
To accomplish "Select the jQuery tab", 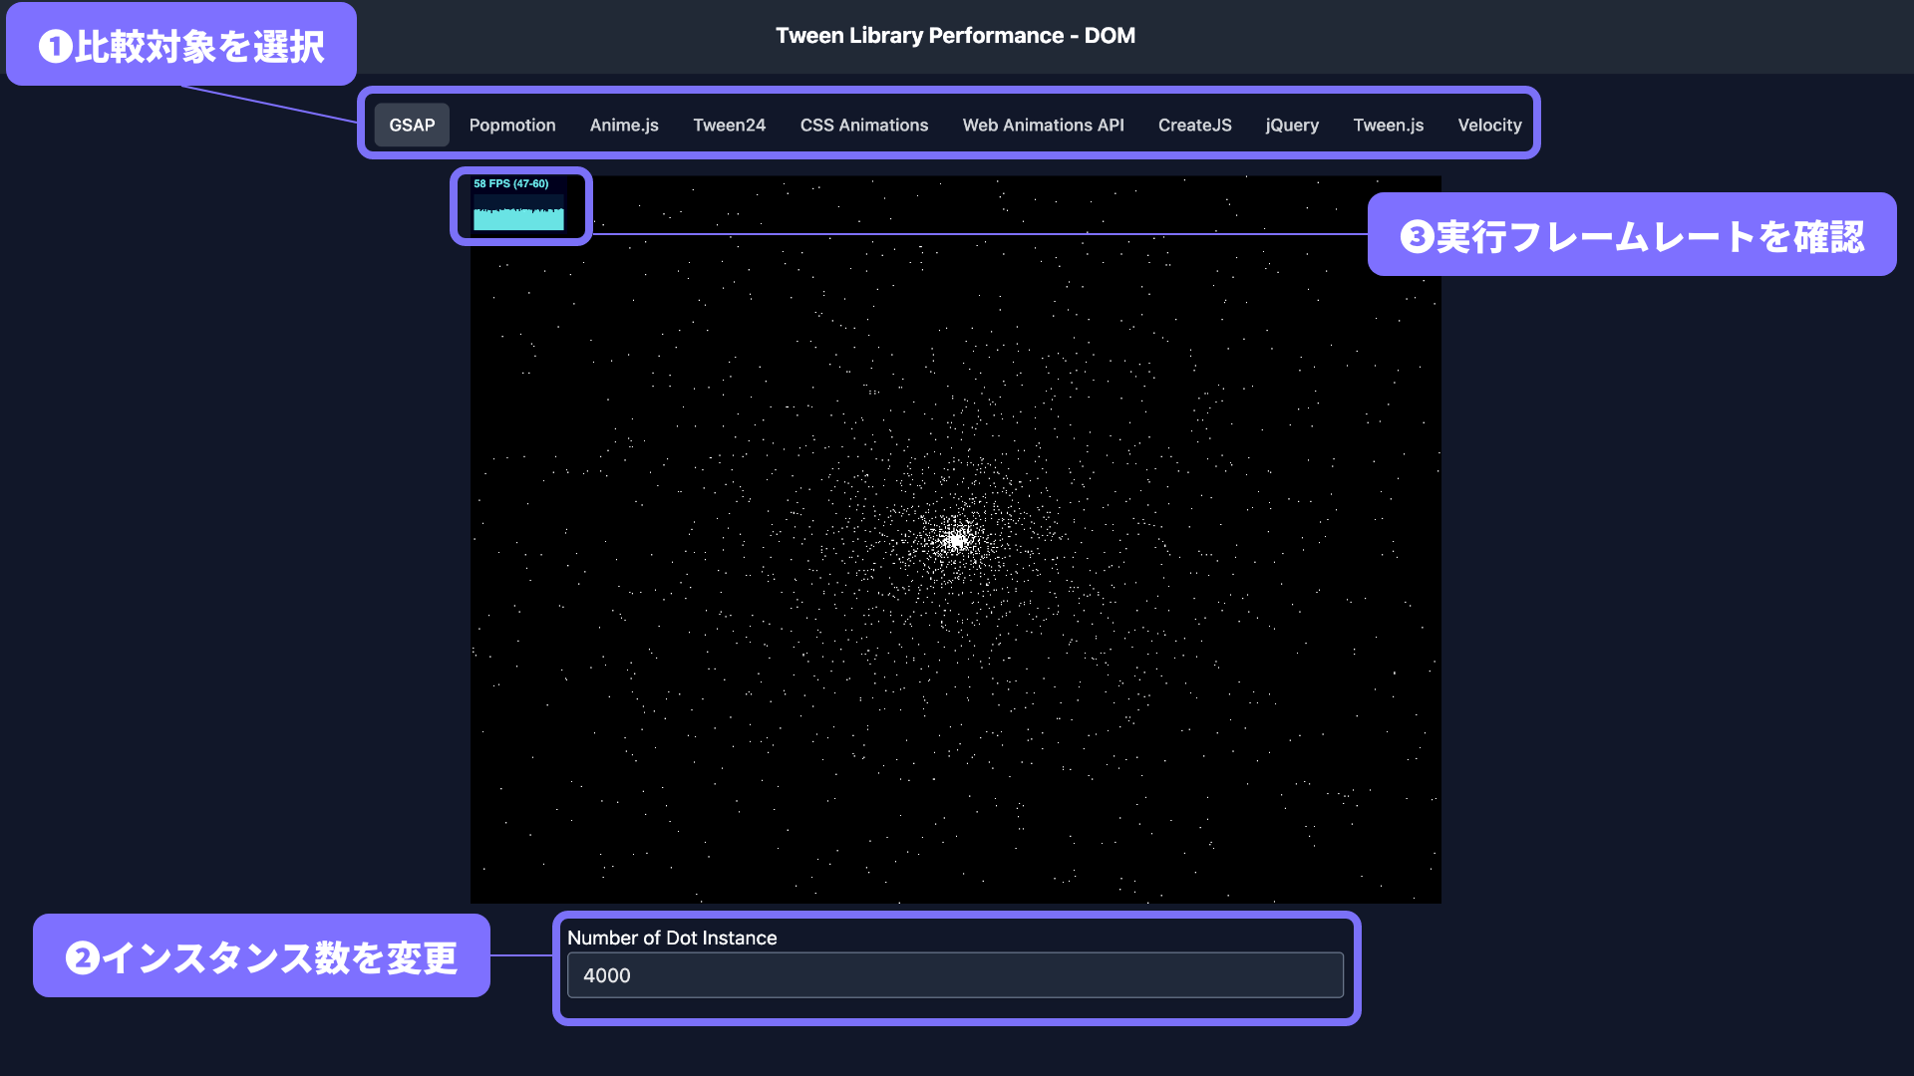I will 1292,126.
